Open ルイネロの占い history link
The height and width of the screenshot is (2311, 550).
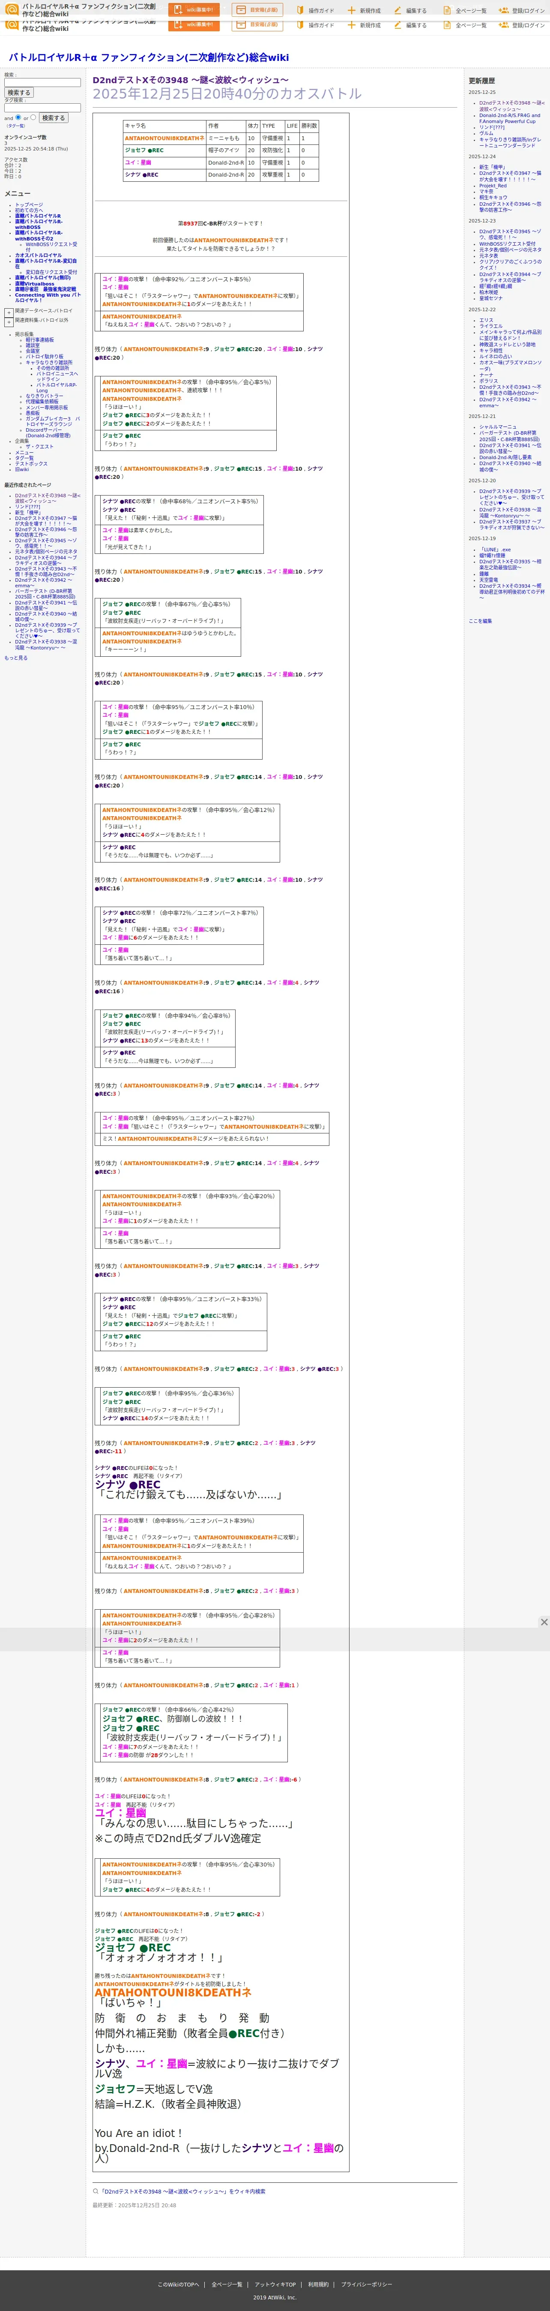tap(495, 356)
